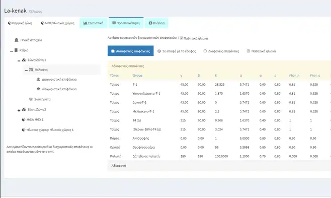Click the 28.525 area value

(220, 85)
